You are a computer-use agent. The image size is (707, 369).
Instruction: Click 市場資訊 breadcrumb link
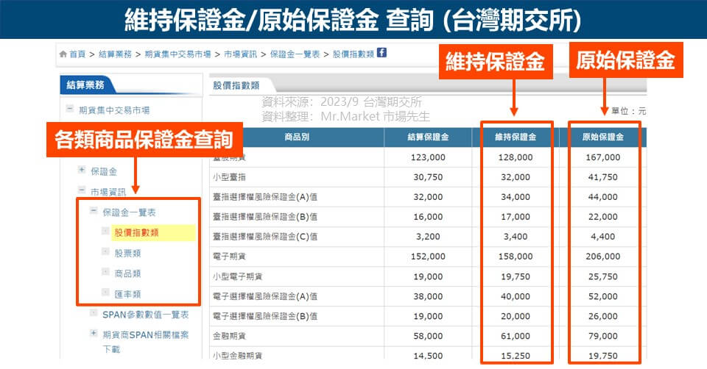(x=241, y=54)
